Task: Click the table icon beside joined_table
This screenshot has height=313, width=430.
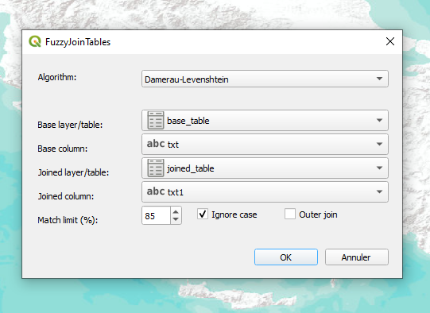Action: point(156,168)
